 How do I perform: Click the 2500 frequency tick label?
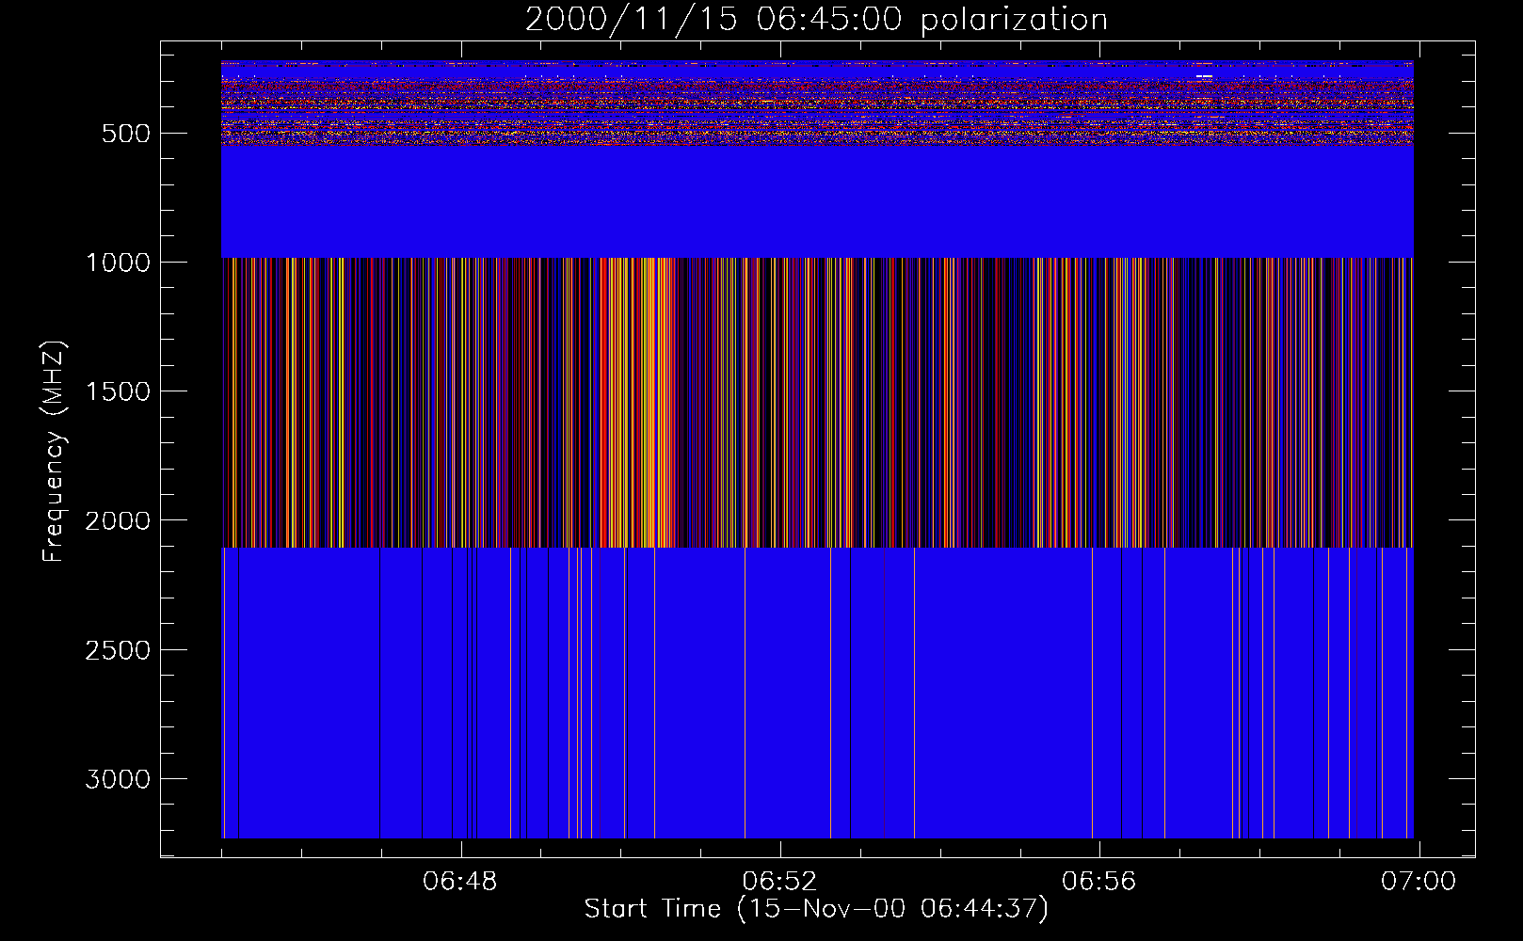pyautogui.click(x=118, y=650)
